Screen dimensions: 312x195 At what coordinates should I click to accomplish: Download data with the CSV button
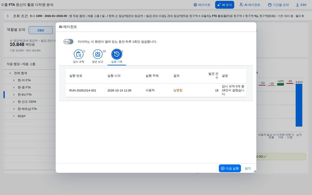(301, 5)
